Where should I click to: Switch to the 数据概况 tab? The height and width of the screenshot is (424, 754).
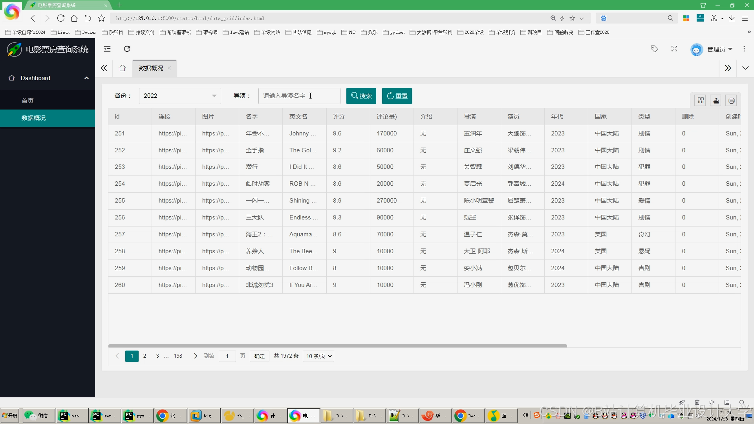(151, 68)
